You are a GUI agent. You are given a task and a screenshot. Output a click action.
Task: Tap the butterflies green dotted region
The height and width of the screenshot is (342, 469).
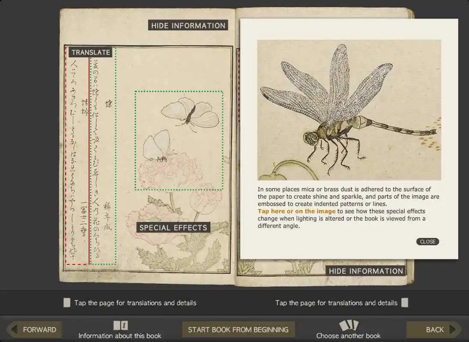pyautogui.click(x=179, y=141)
